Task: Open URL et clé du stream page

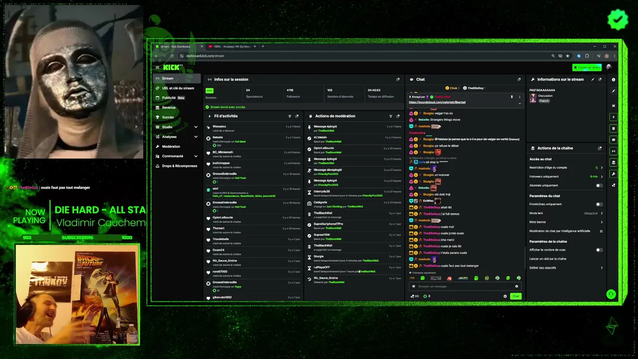Action: click(x=176, y=88)
